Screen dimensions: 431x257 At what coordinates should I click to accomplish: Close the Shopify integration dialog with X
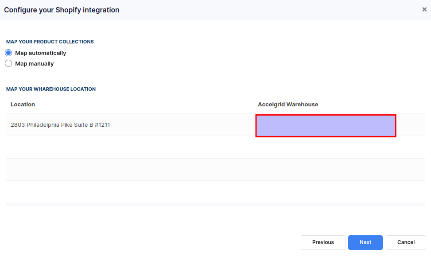(x=424, y=10)
